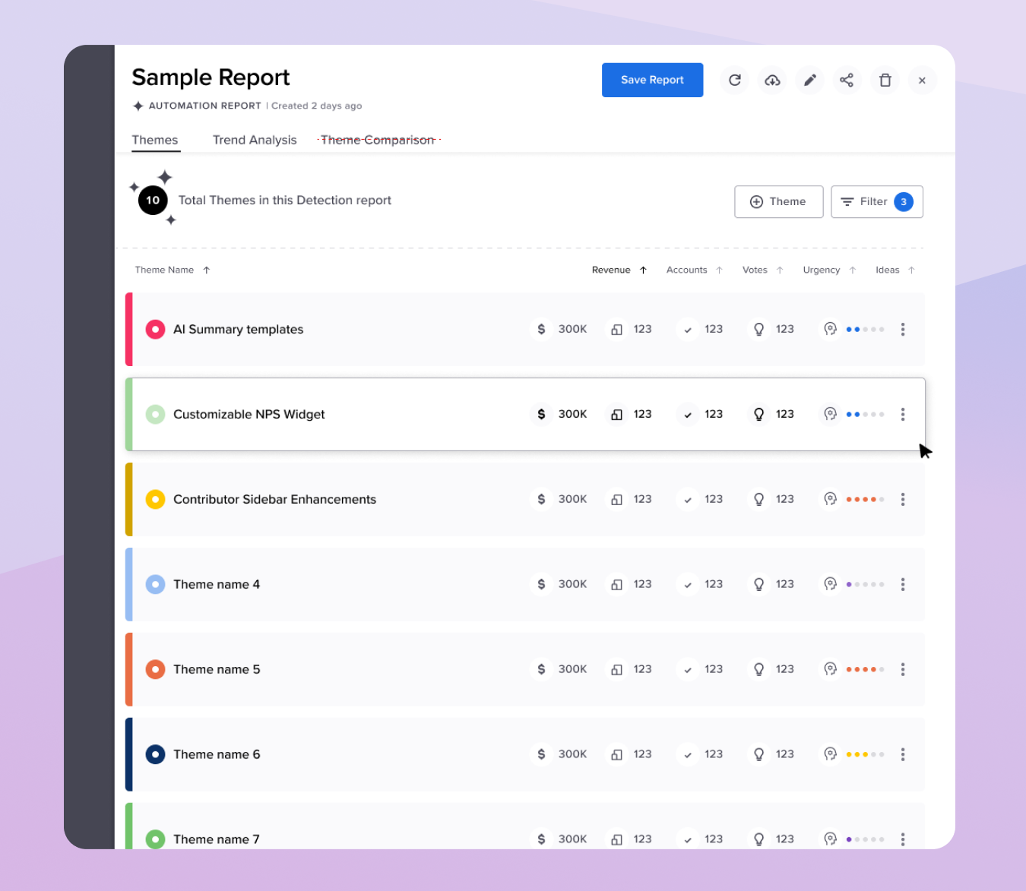1026x891 pixels.
Task: Click the 300K revenue value in Theme name 5 row
Action: click(x=572, y=670)
